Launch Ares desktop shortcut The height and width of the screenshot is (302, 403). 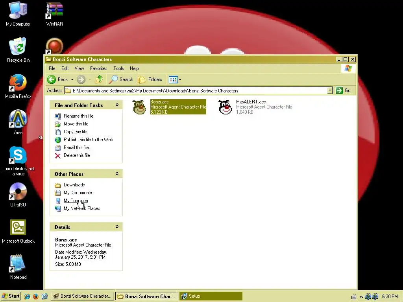[x=18, y=122]
